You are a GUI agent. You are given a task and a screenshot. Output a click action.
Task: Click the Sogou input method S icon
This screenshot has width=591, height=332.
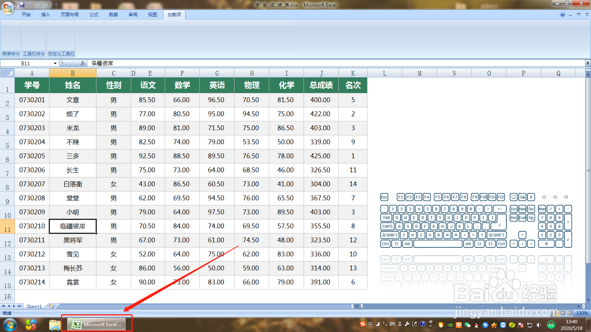coord(363,324)
